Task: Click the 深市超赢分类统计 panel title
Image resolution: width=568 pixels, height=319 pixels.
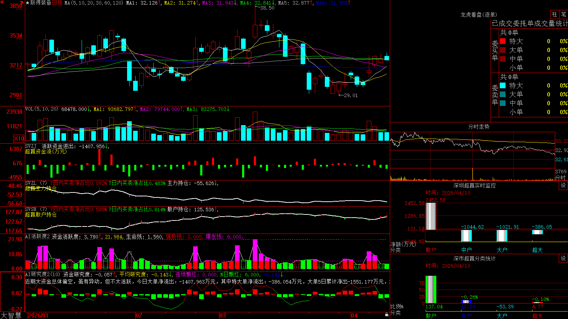Action: [475, 258]
